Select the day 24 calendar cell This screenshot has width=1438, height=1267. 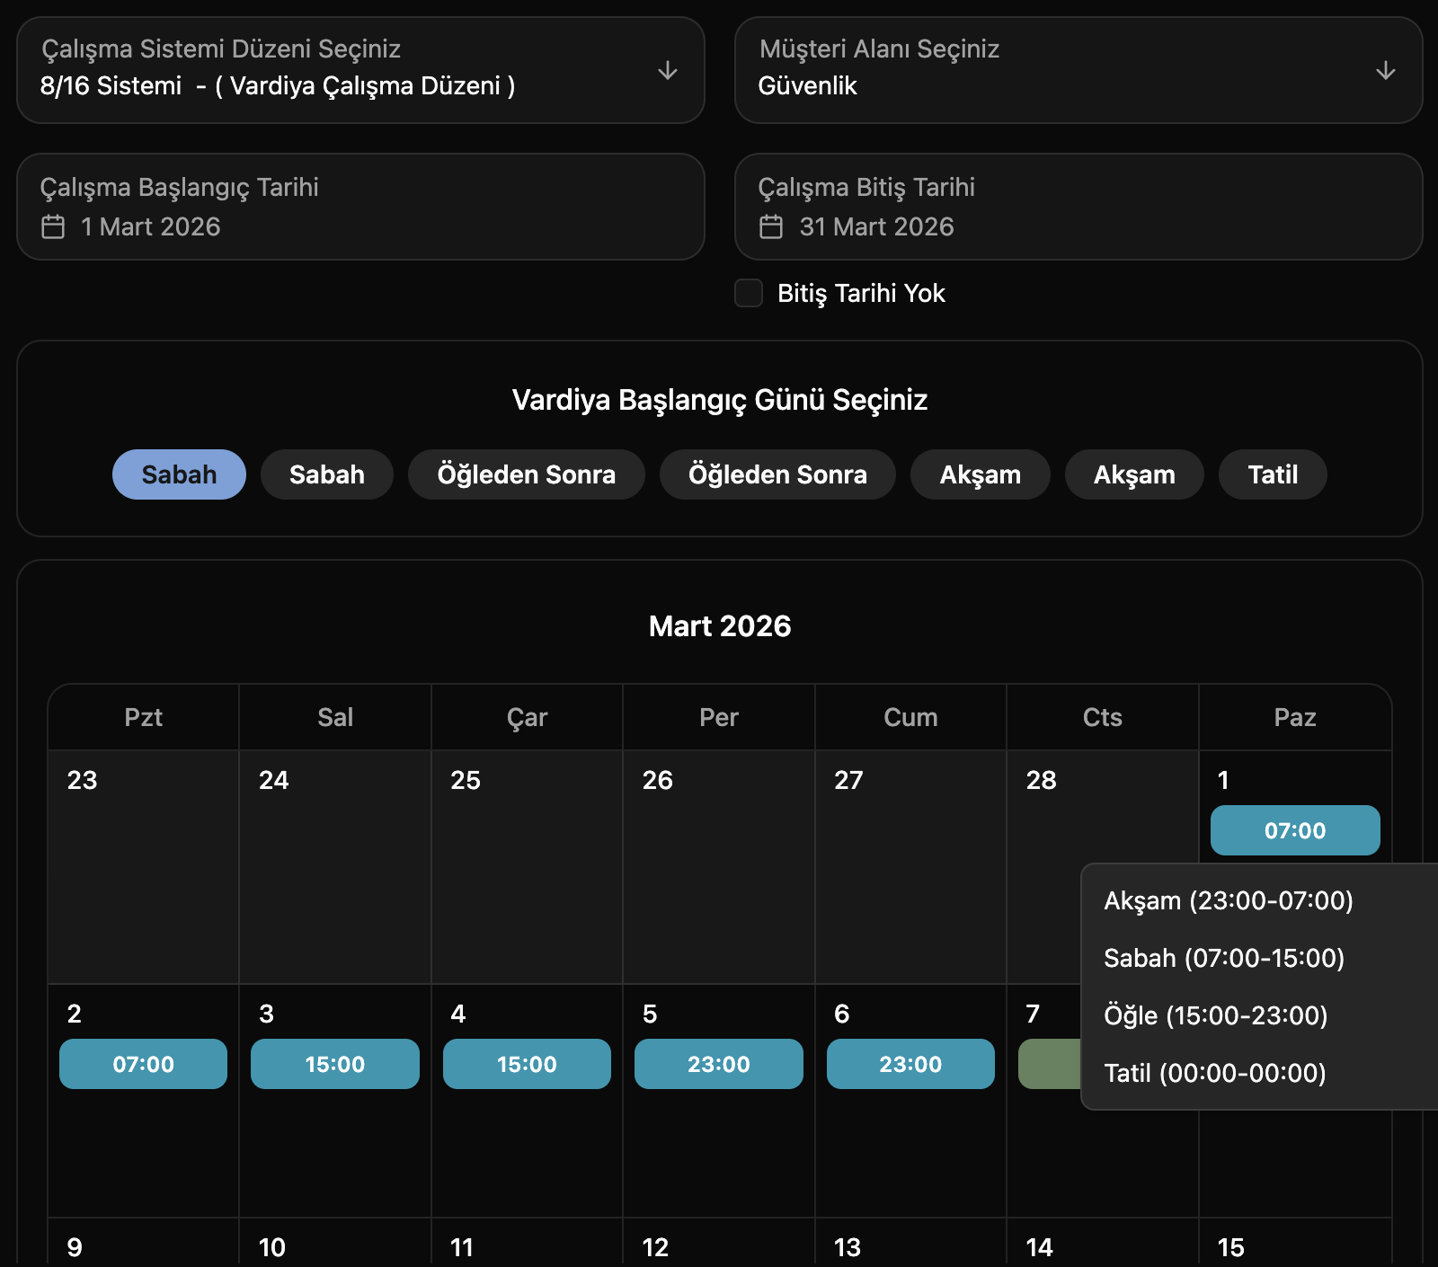[335, 867]
